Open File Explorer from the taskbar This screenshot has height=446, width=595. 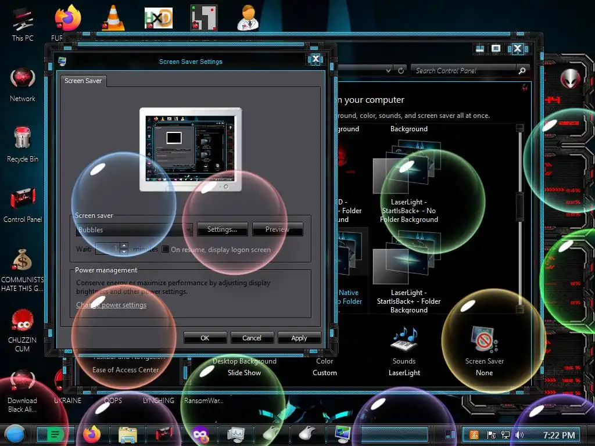[127, 434]
